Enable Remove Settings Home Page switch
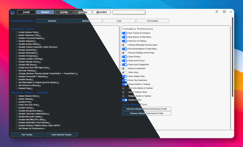 click(125, 53)
